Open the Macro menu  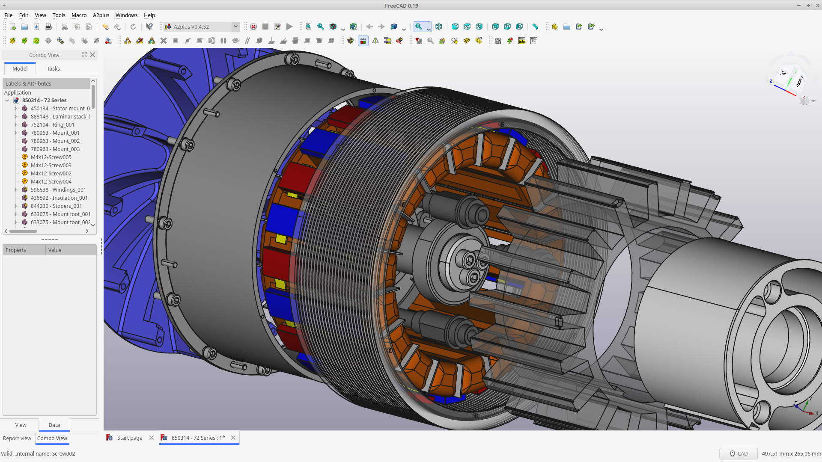[79, 15]
